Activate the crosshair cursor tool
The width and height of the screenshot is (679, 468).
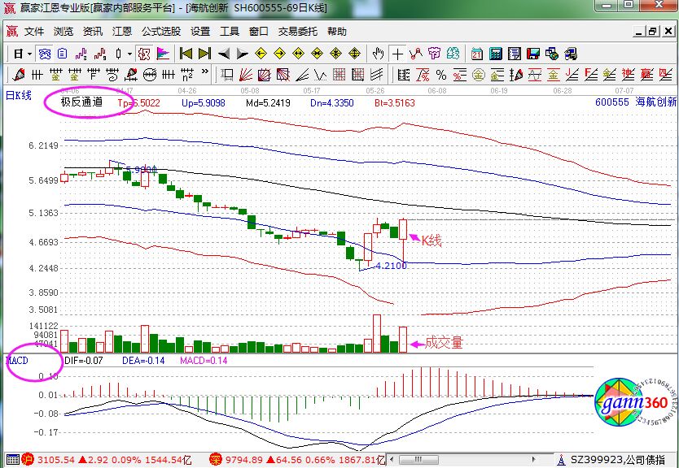tap(397, 54)
